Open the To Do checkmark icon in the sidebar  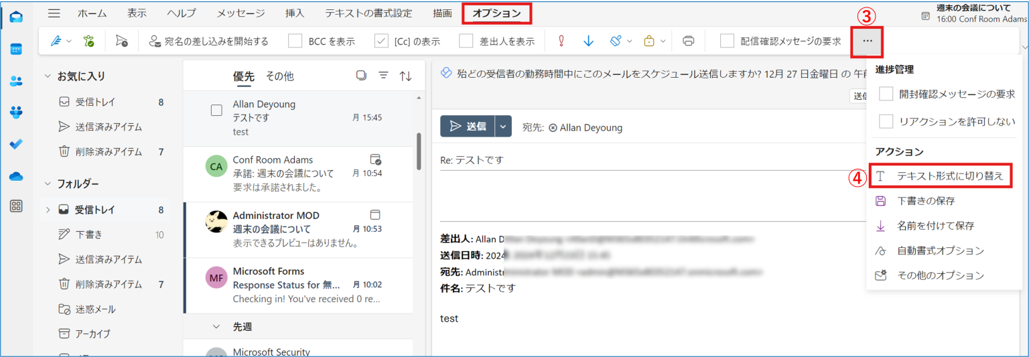16,145
